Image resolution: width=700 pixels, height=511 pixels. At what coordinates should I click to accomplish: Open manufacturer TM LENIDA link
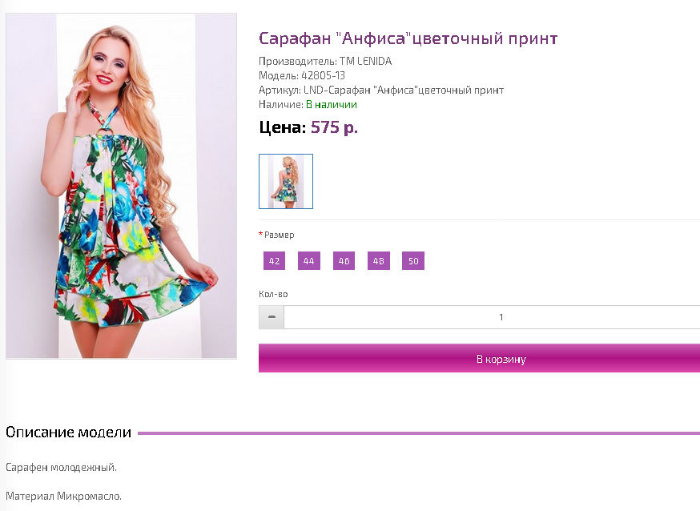click(x=366, y=61)
